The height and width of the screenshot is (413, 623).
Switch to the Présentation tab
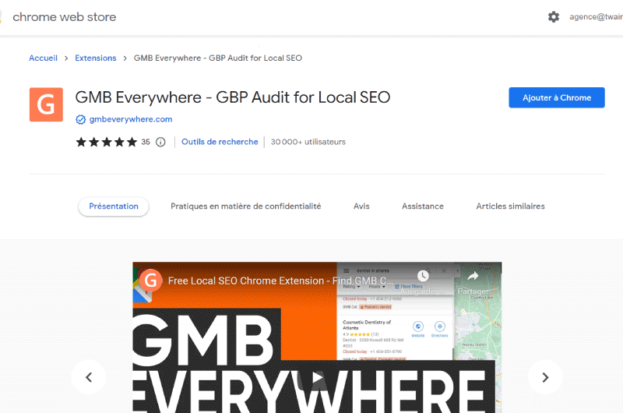[114, 206]
